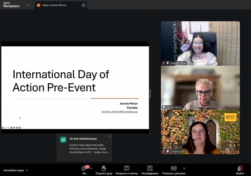
Task: Click the slide magnifier zoom icon
Action: pyautogui.click(x=8, y=128)
